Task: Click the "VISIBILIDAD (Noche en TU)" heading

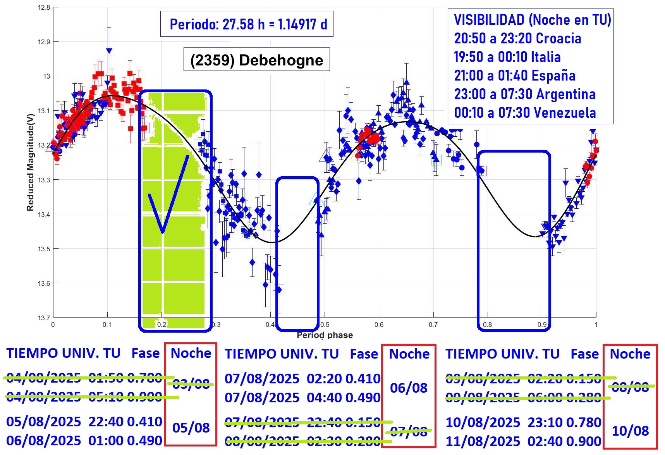Action: [x=532, y=20]
